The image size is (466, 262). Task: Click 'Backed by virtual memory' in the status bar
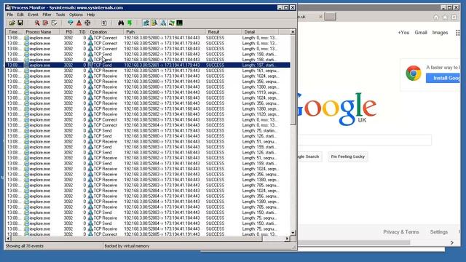127,246
